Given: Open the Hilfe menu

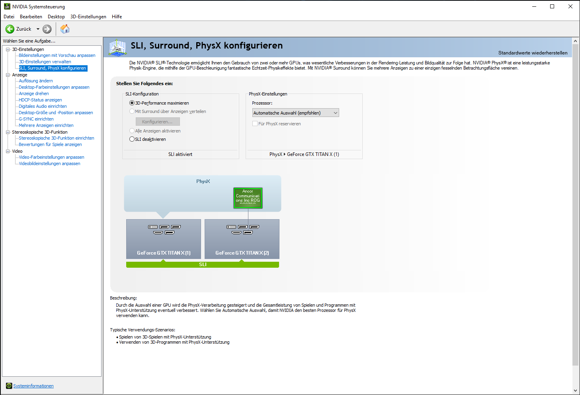Looking at the screenshot, I should 117,17.
